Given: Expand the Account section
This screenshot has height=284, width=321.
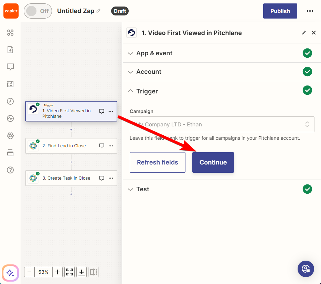Looking at the screenshot, I should point(222,72).
